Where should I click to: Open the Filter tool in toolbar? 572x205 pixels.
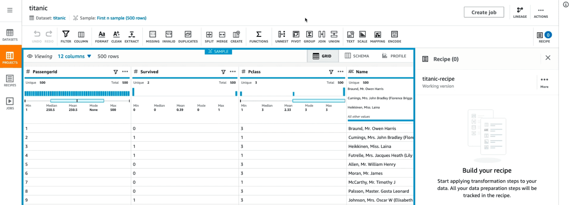click(x=66, y=36)
